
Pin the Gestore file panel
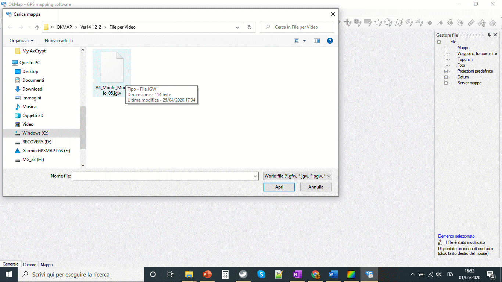click(x=490, y=35)
